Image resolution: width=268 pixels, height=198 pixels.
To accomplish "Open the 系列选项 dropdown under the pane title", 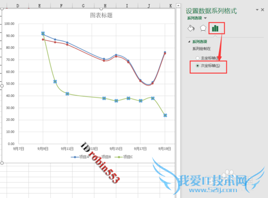I will coord(205,18).
